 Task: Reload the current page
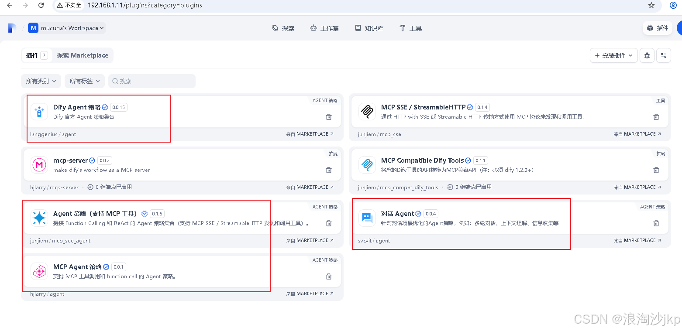pyautogui.click(x=41, y=5)
